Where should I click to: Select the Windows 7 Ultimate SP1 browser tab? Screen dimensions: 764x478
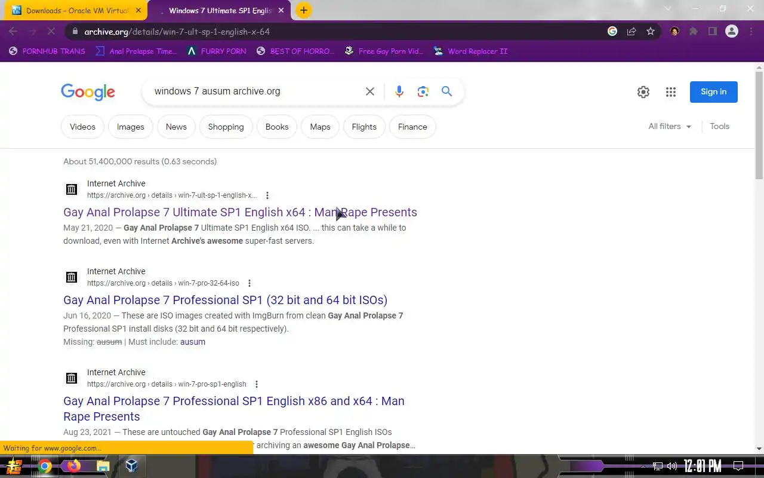[220, 10]
